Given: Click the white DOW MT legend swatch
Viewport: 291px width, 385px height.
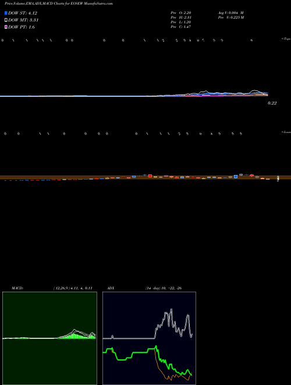Looking at the screenshot, I should (x=6, y=20).
